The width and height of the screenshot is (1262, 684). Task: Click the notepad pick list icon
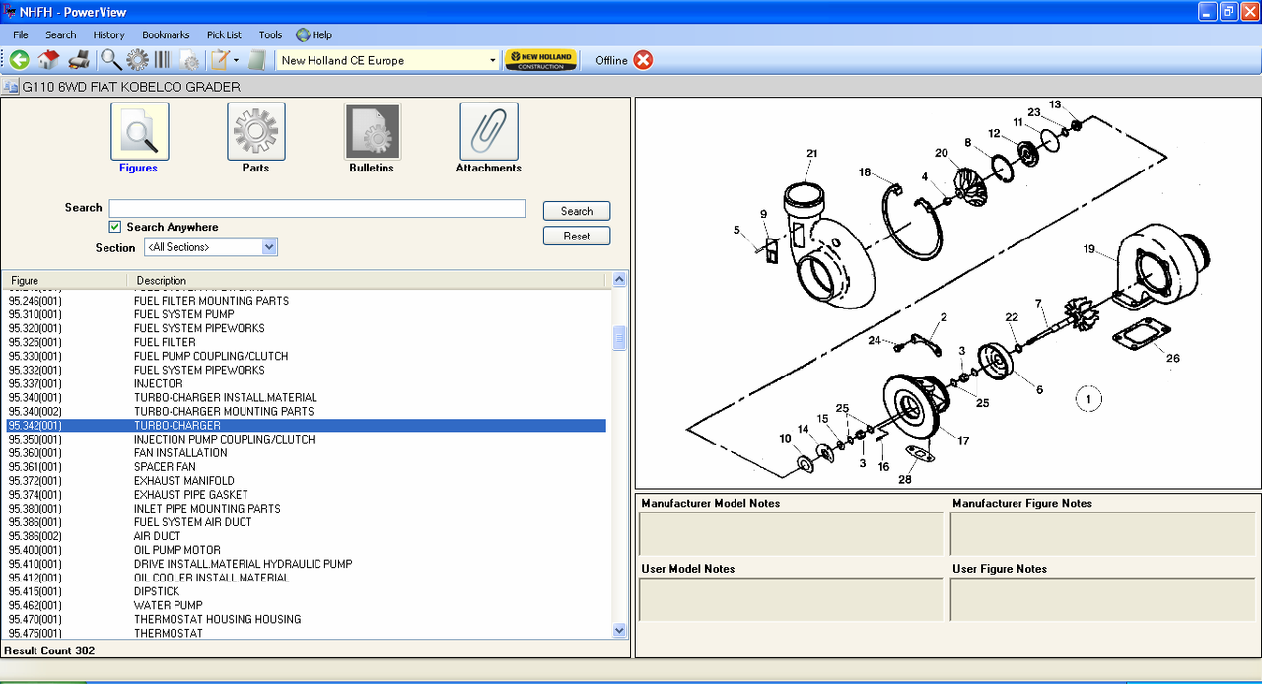(220, 60)
